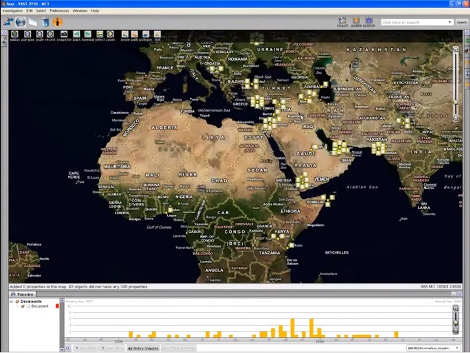Click the timeline tree scrollbar up arrow
Screen dimensions: 470x353
[x=62, y=300]
